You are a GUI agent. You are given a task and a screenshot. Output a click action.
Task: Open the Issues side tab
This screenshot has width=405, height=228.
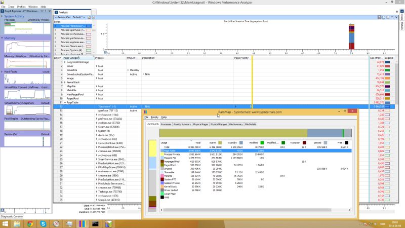[402, 16]
